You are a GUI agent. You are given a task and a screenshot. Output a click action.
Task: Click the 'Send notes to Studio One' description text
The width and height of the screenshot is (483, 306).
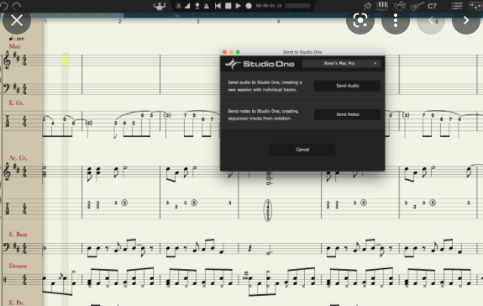pyautogui.click(x=263, y=114)
